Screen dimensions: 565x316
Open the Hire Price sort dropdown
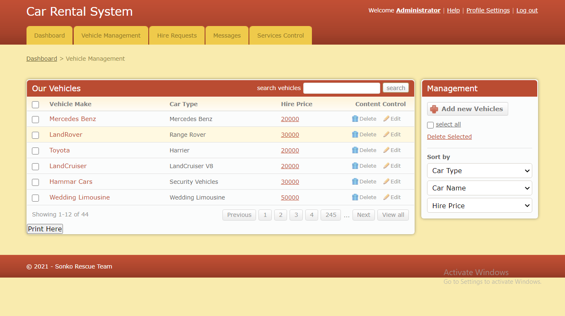tap(479, 205)
